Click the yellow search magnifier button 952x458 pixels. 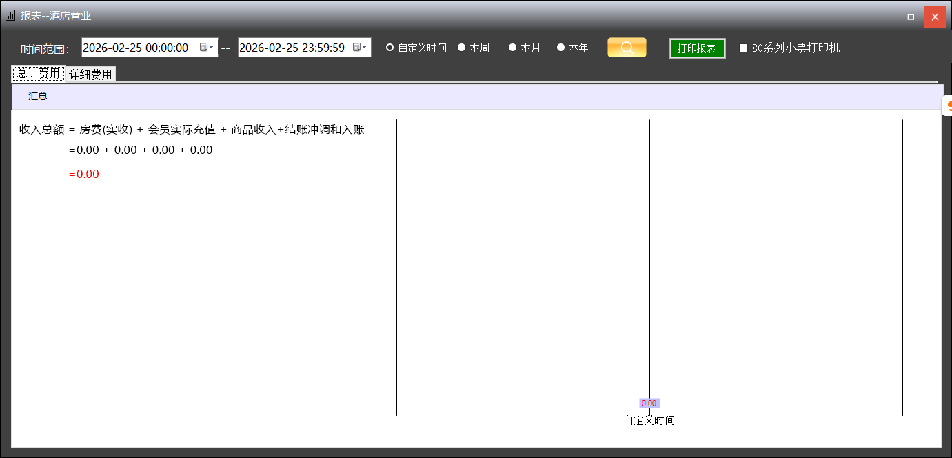627,48
